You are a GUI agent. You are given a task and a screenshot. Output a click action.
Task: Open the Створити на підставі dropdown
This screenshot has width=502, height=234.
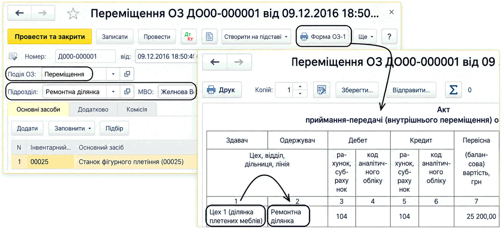click(x=256, y=36)
